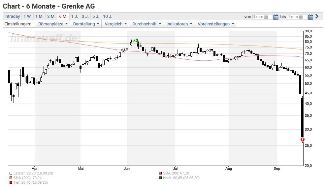Click 'SMA (90): 67,10' legend text
Screen dimensions: 326x188
176,173
